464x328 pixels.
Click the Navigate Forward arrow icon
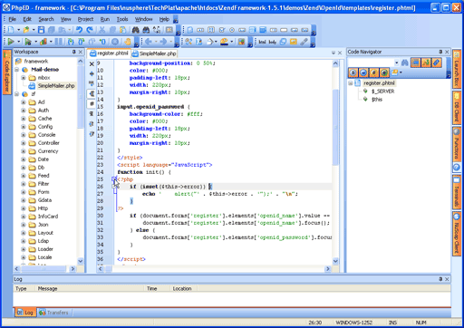(163, 42)
